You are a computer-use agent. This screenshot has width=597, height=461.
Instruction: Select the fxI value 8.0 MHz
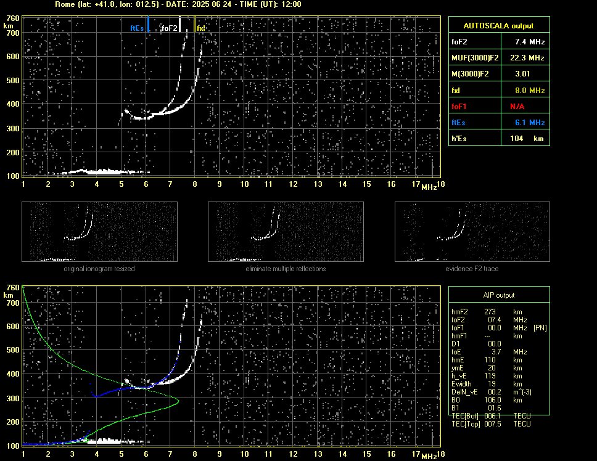coord(525,90)
